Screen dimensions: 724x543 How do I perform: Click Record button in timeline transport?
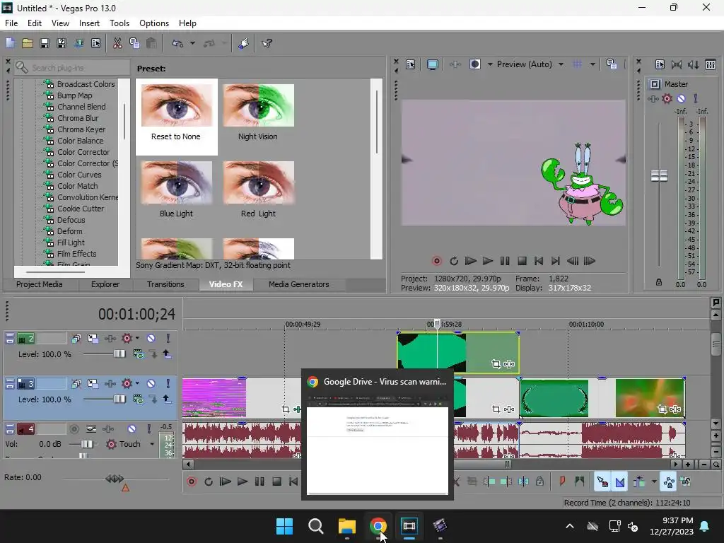(x=192, y=482)
